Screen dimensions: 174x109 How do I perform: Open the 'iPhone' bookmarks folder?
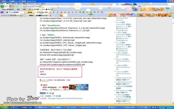click(x=43, y=10)
